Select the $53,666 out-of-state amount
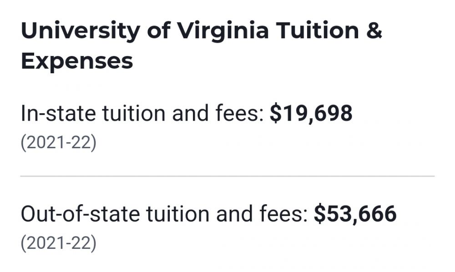This screenshot has width=455, height=272. pyautogui.click(x=355, y=214)
